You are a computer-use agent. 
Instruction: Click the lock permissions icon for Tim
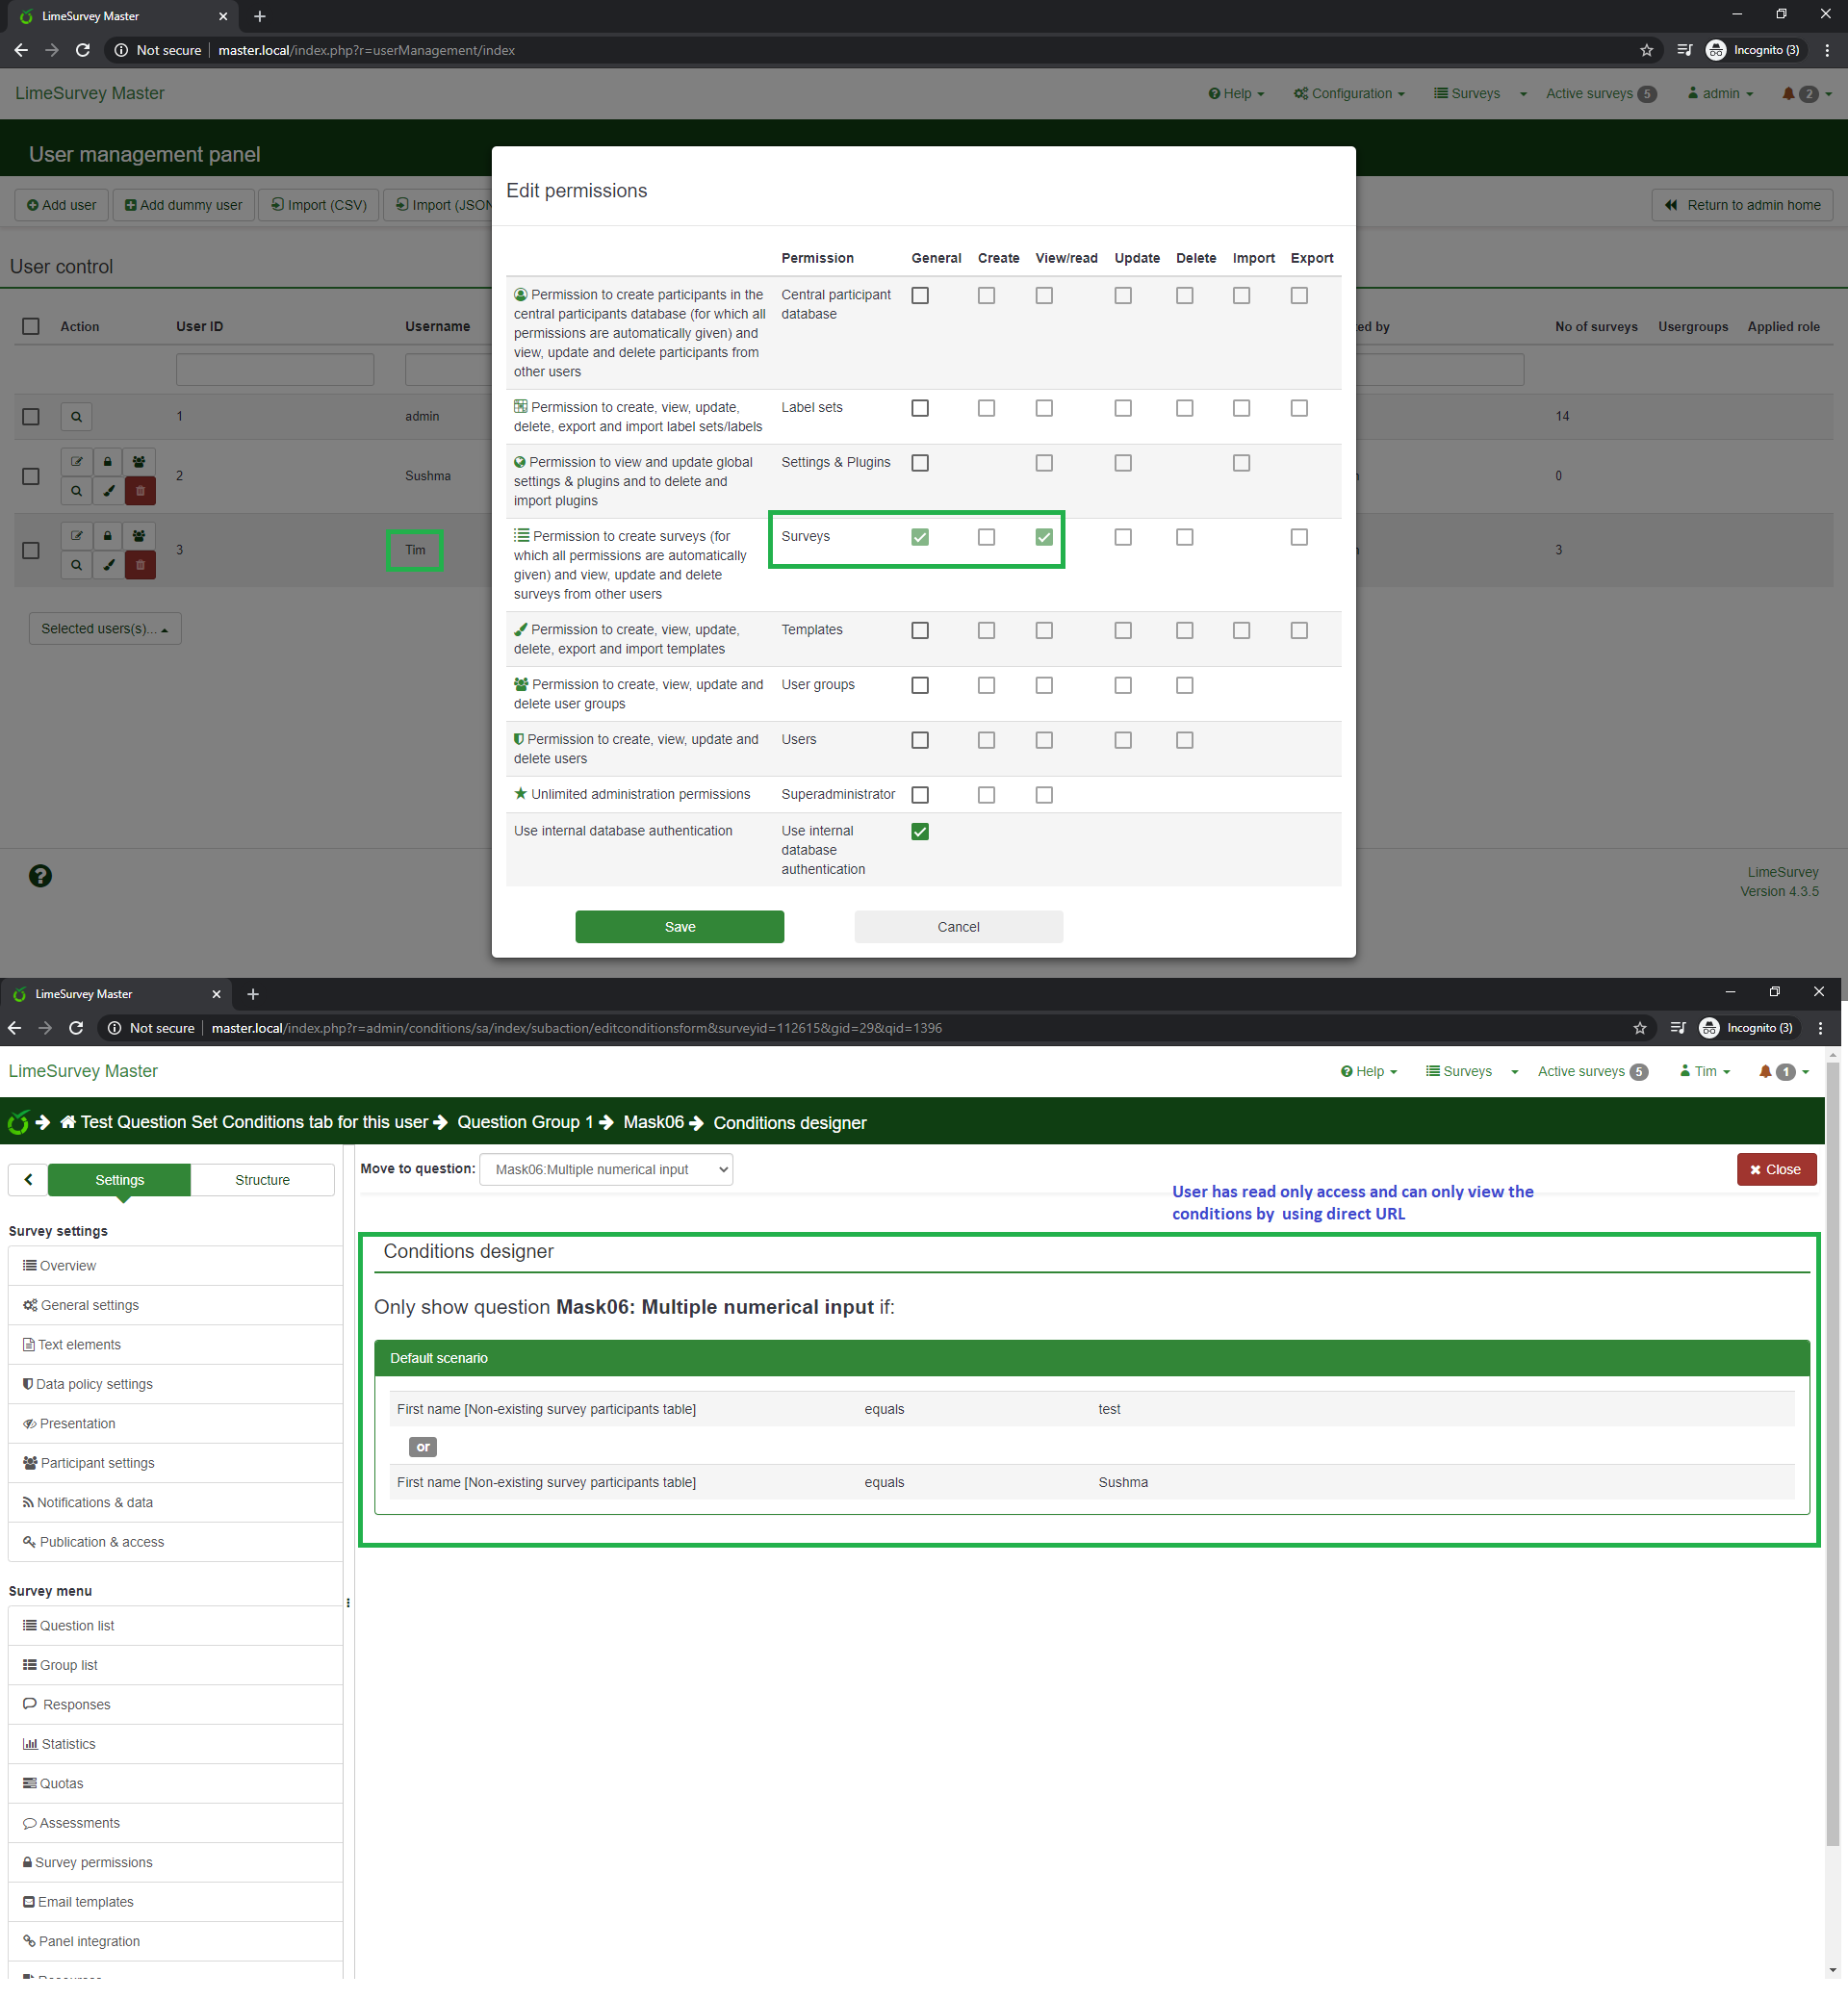(108, 536)
